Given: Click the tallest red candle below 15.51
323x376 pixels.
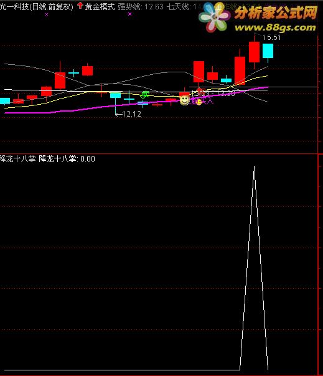Looking at the screenshot, I should pyautogui.click(x=254, y=52).
